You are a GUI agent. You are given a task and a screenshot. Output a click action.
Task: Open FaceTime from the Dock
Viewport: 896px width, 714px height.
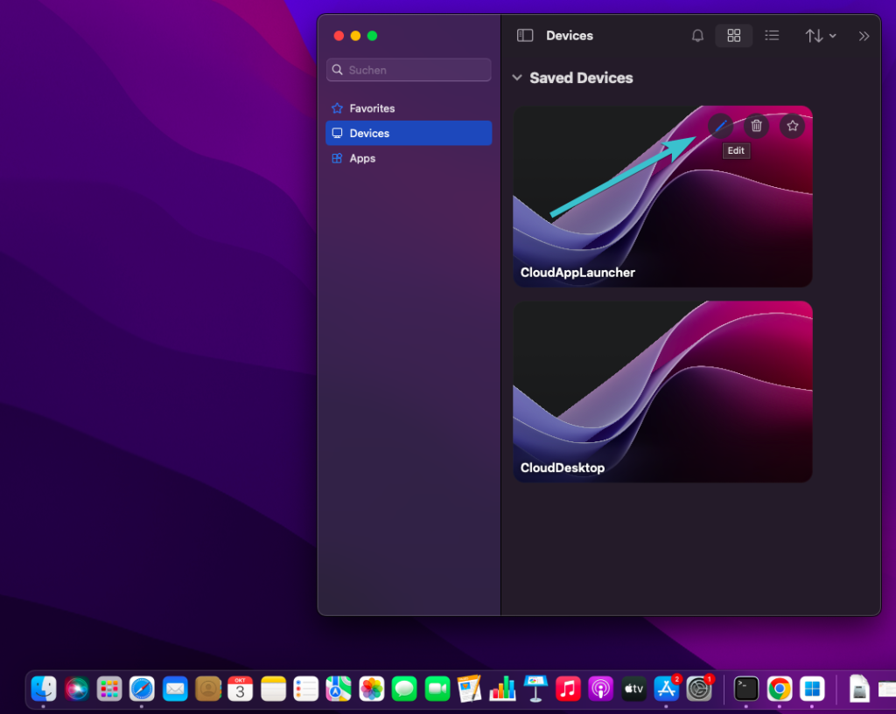(437, 689)
